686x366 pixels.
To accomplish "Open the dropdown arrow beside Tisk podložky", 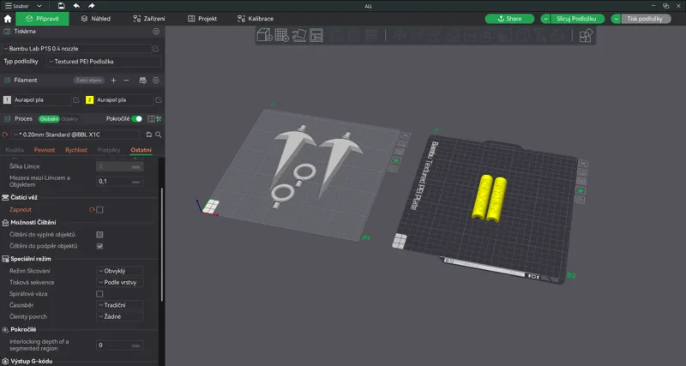I will coord(616,19).
